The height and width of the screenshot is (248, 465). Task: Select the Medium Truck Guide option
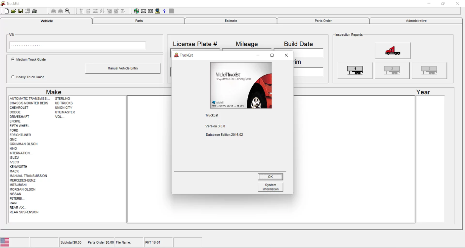(13, 60)
